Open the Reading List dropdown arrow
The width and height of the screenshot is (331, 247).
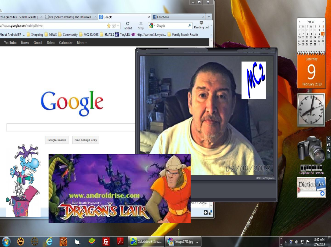[x=211, y=25]
